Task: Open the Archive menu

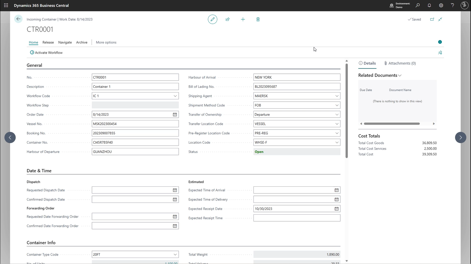Action: (x=82, y=42)
